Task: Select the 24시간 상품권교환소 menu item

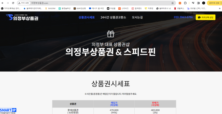Action: click(x=113, y=17)
